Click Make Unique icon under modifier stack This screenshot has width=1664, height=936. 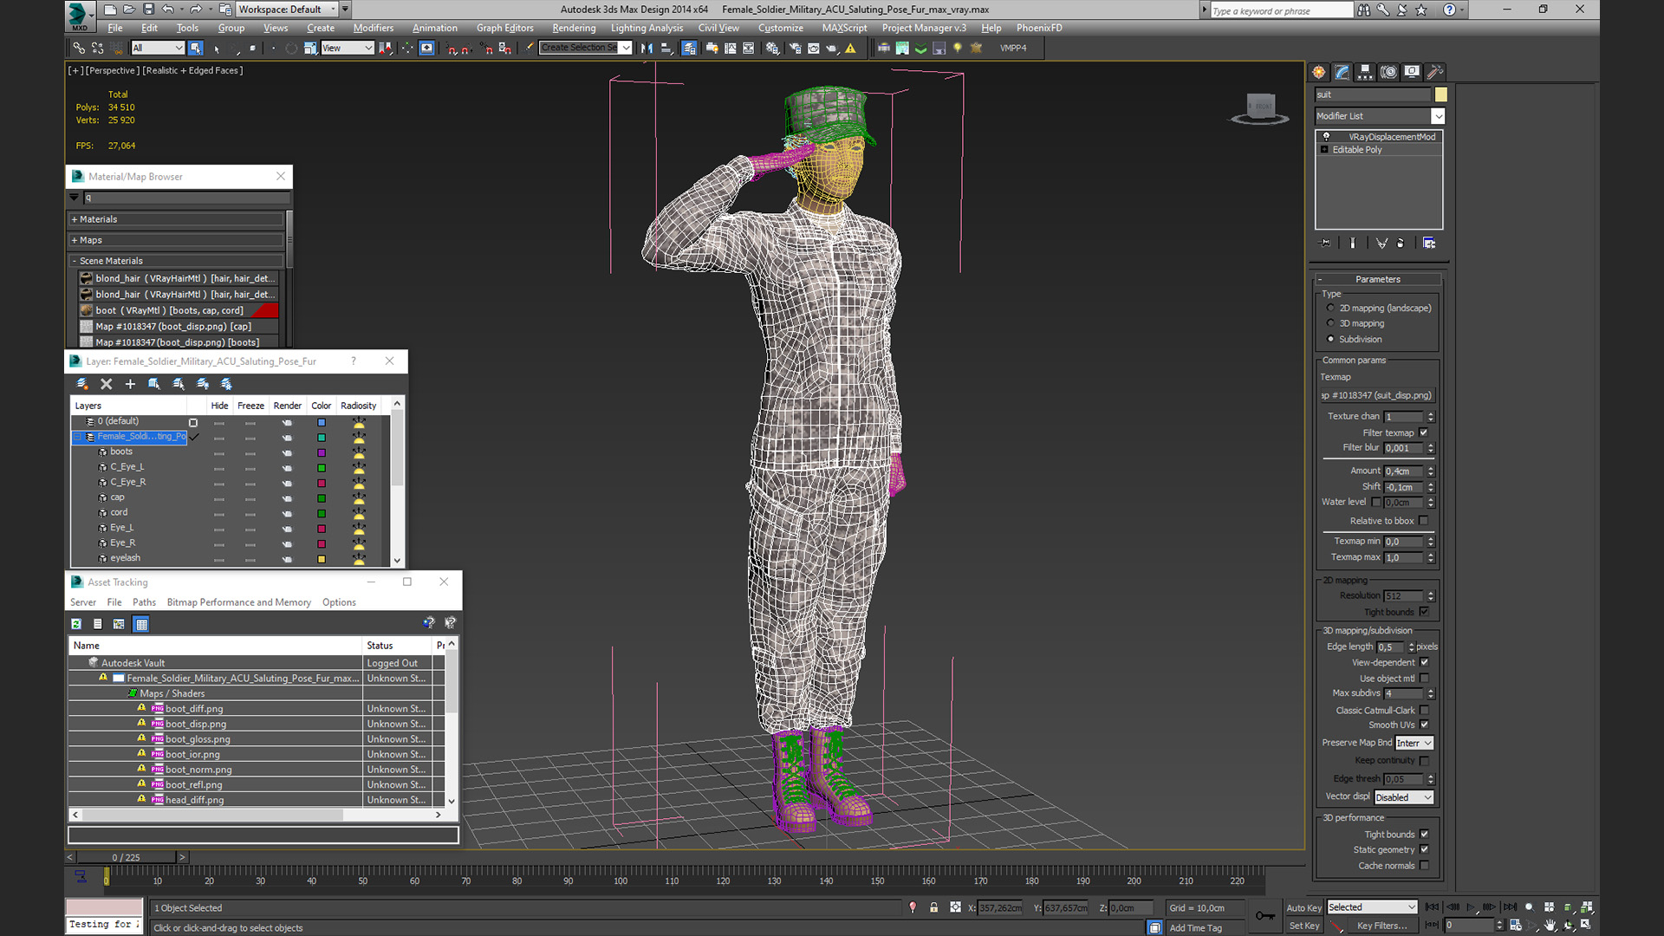click(x=1381, y=244)
